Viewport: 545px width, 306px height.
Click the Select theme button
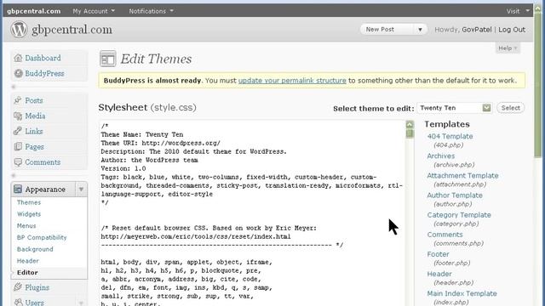click(x=510, y=108)
